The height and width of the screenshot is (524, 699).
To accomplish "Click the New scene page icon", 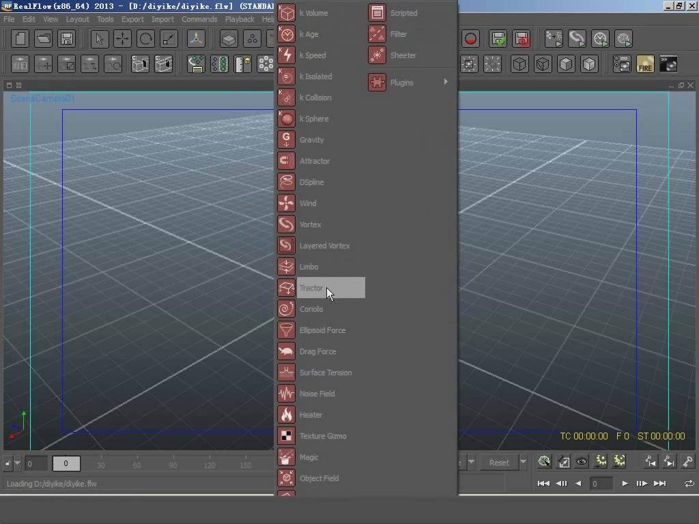I will [x=20, y=39].
